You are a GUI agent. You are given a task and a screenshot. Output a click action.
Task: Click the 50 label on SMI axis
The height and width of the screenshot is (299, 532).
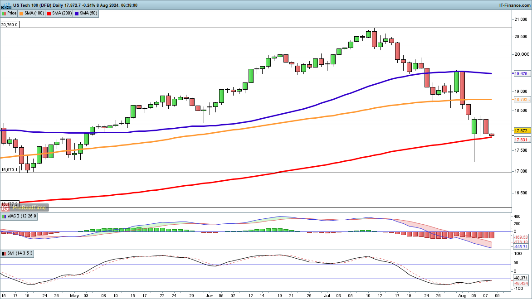(x=516, y=263)
